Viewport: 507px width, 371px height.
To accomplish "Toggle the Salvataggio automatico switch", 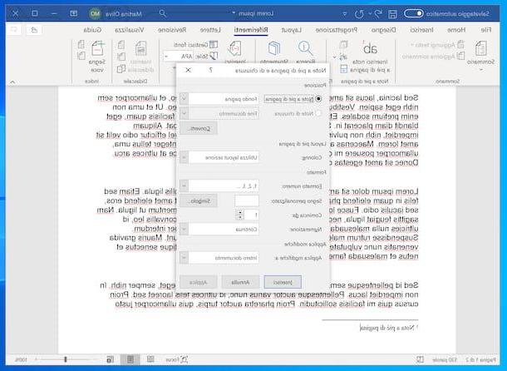I will 414,13.
